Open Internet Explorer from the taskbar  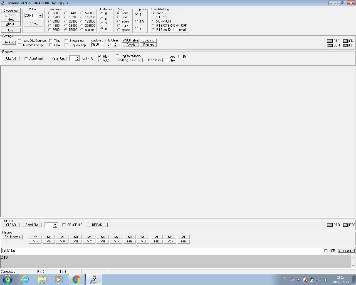pyautogui.click(x=25, y=279)
